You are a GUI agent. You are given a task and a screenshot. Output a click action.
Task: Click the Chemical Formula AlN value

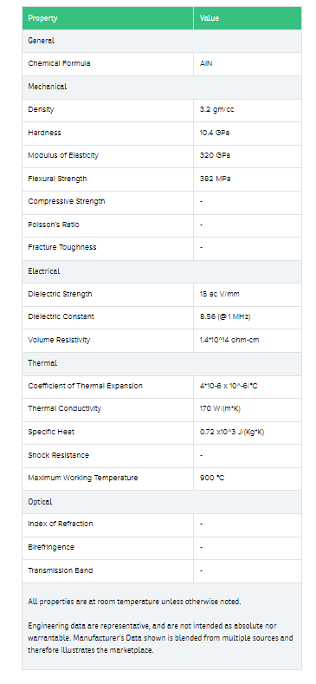click(x=206, y=63)
